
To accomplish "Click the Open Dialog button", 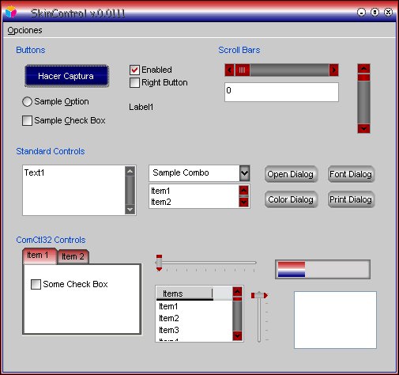I will pyautogui.click(x=291, y=174).
